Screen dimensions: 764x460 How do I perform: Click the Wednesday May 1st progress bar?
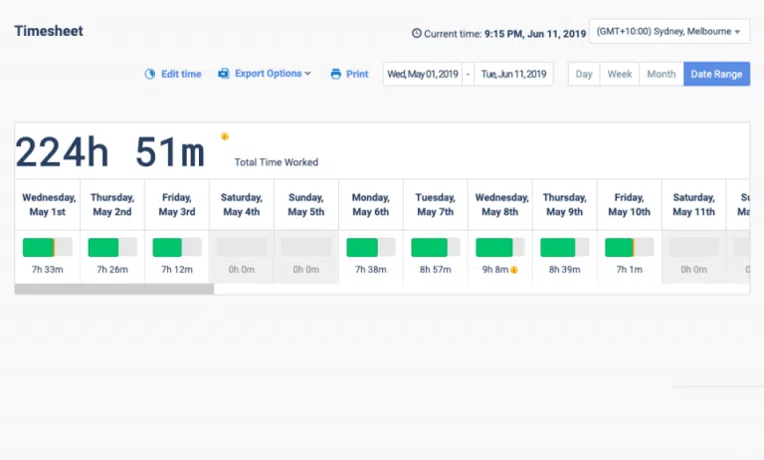click(47, 247)
